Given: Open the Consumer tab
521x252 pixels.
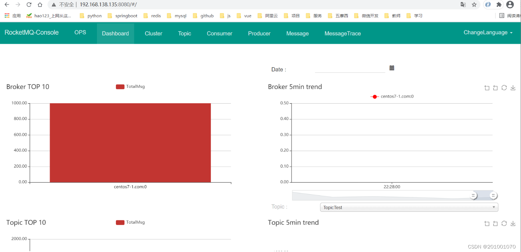Looking at the screenshot, I should click(x=220, y=34).
